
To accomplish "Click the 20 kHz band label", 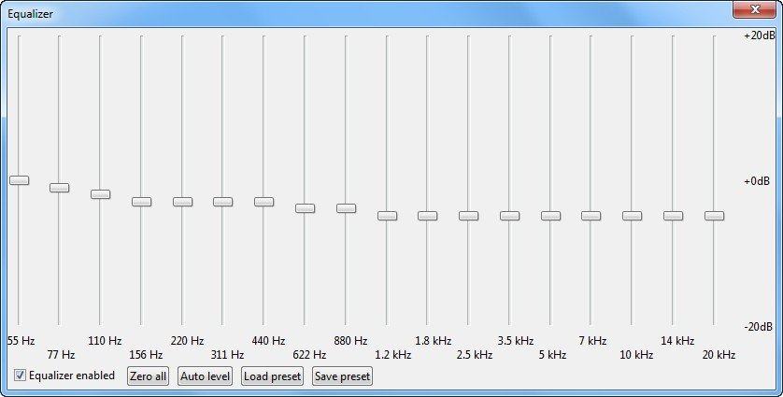I will coord(719,355).
